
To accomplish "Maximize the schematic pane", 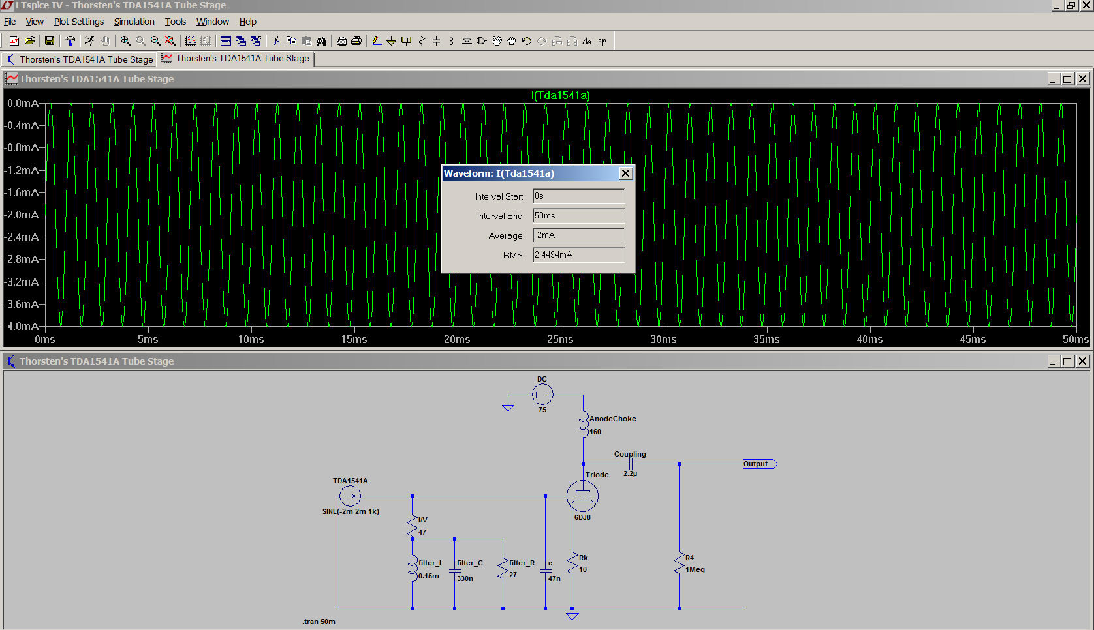I will pos(1067,361).
